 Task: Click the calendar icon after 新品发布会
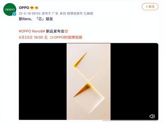pos(66,31)
